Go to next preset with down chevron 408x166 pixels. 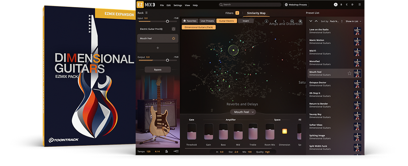tap(311, 21)
